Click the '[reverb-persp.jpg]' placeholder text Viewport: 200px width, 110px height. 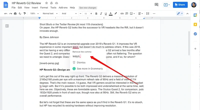(49, 63)
